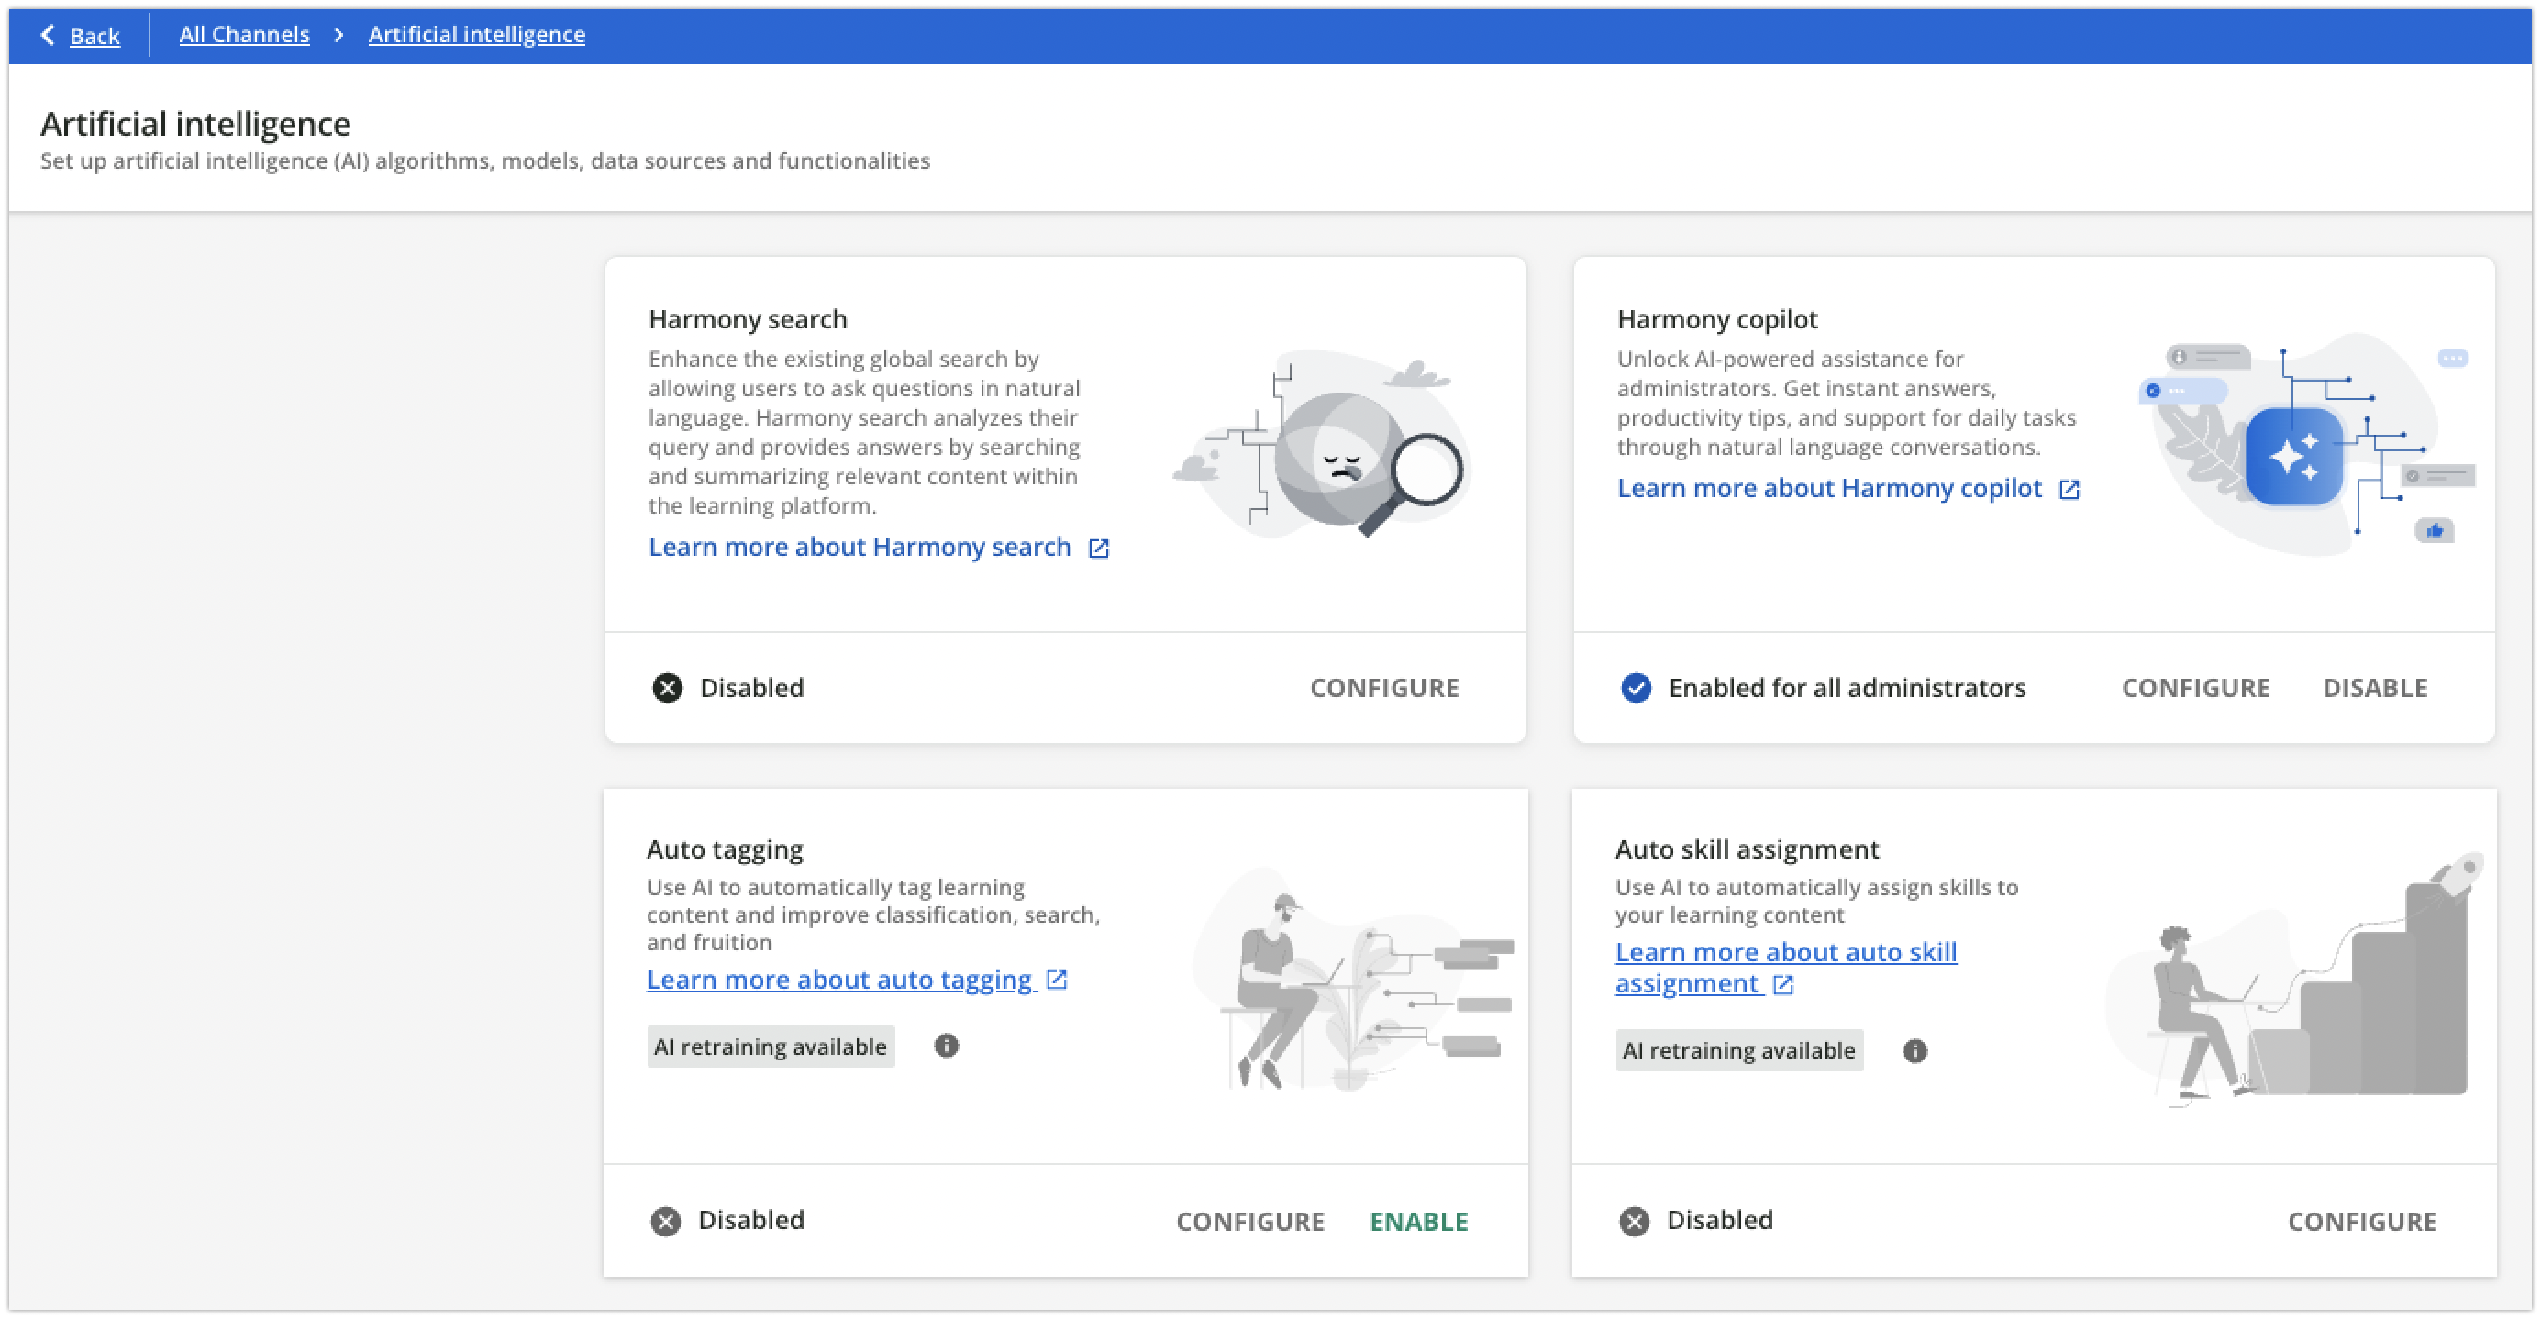Click Auto skill assignment Disabled status icon
2541x1319 pixels.
1635,1222
